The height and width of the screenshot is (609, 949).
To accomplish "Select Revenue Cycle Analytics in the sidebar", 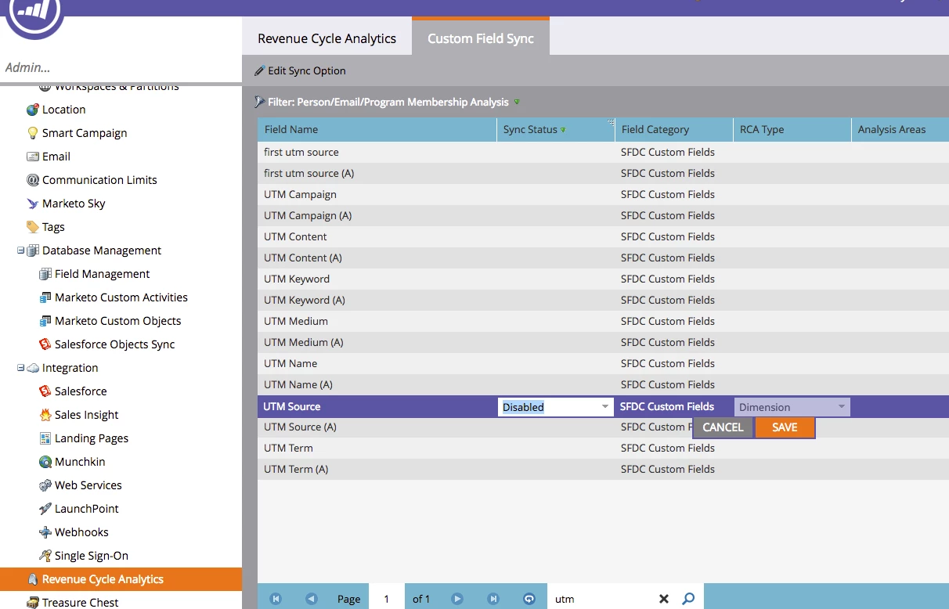I will [121, 579].
